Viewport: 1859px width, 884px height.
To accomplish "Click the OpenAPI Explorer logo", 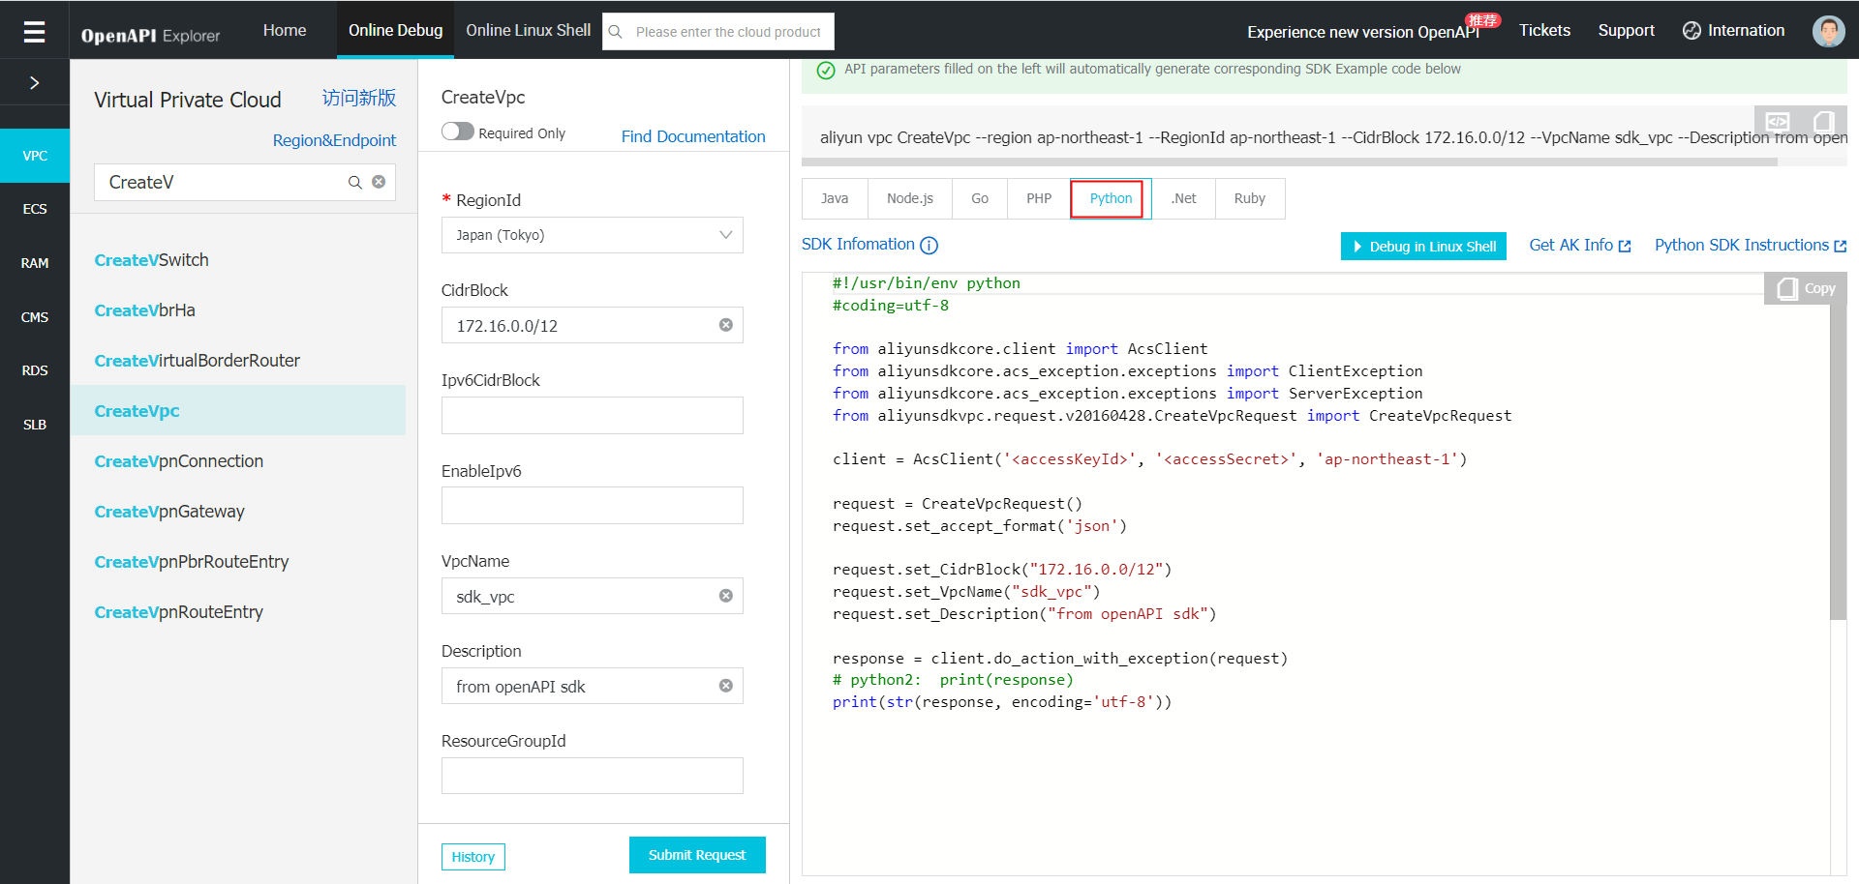I will 150,36.
